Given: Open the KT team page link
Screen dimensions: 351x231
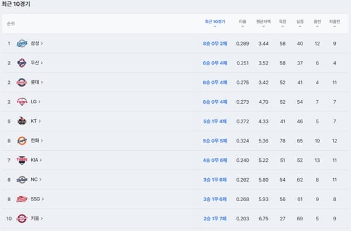Looking at the screenshot, I should [x=36, y=121].
